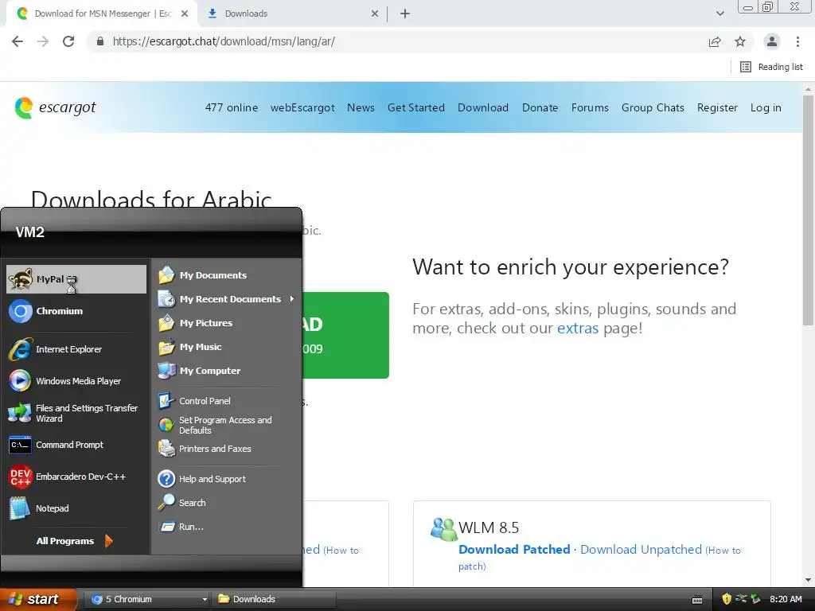Open Set Program Access and Defaults
This screenshot has width=815, height=611.
coord(226,425)
